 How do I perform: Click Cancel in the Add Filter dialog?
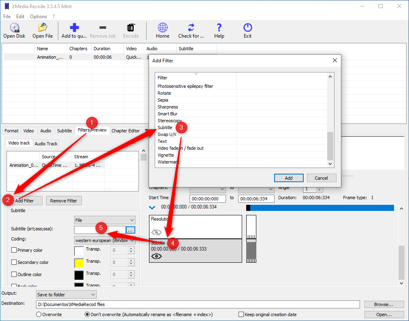[x=322, y=178]
